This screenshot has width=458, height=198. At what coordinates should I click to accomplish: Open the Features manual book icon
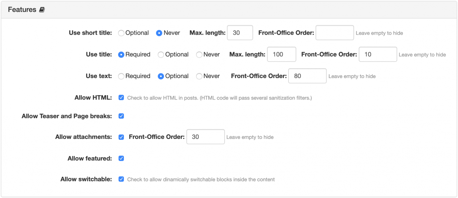[42, 10]
